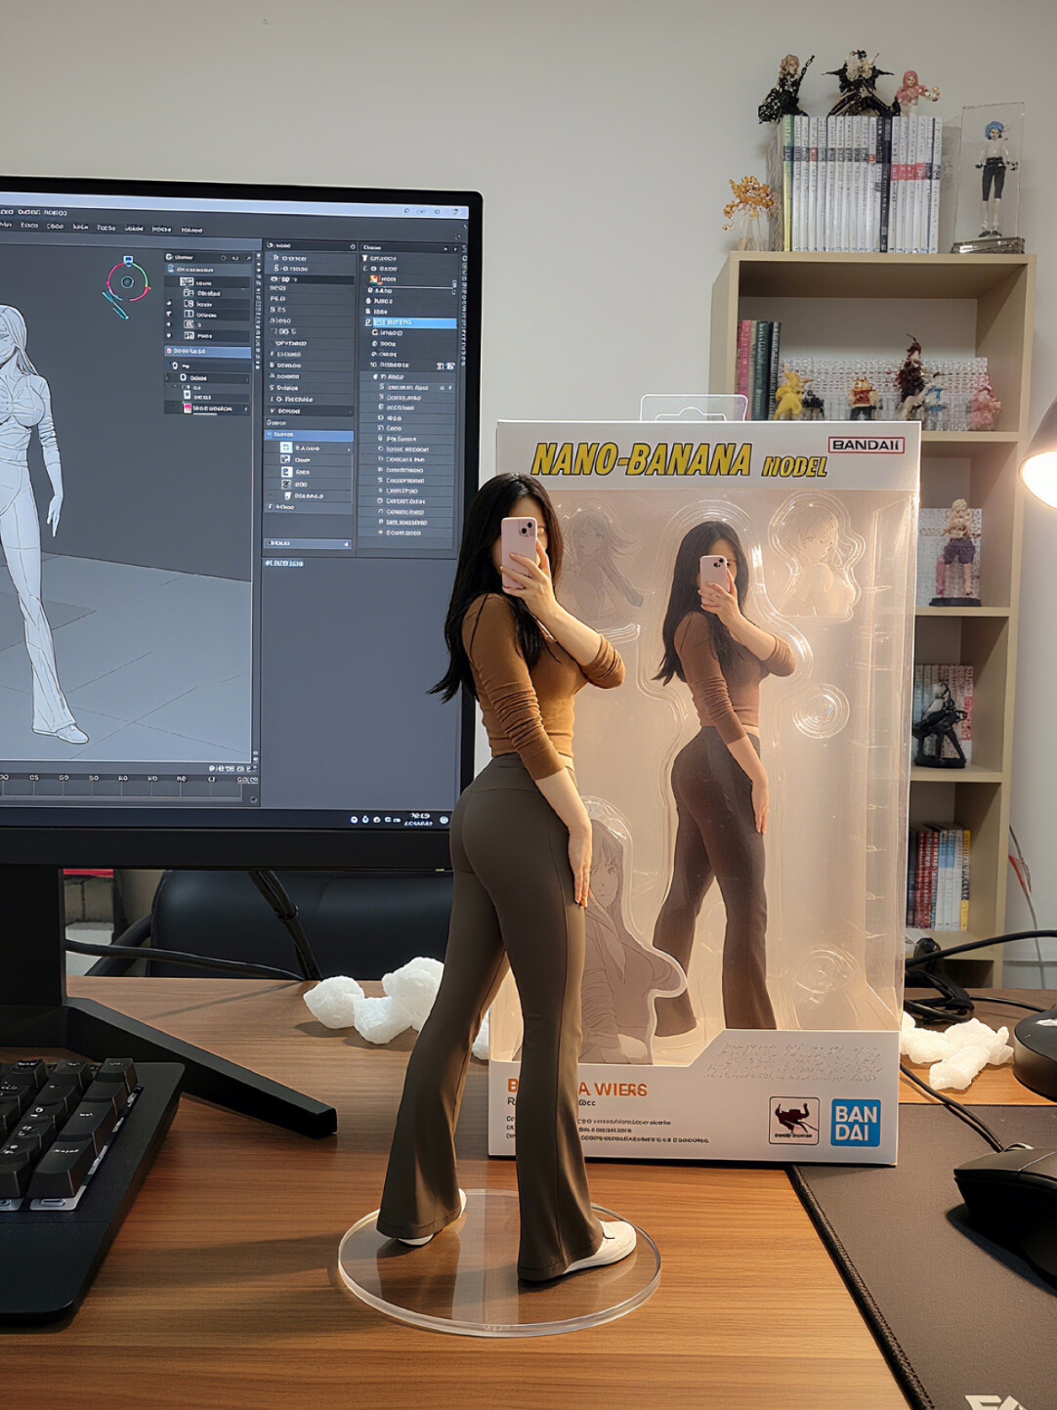The width and height of the screenshot is (1057, 1410).
Task: Open the notification button beside the taskbar clock
Action: point(444,819)
